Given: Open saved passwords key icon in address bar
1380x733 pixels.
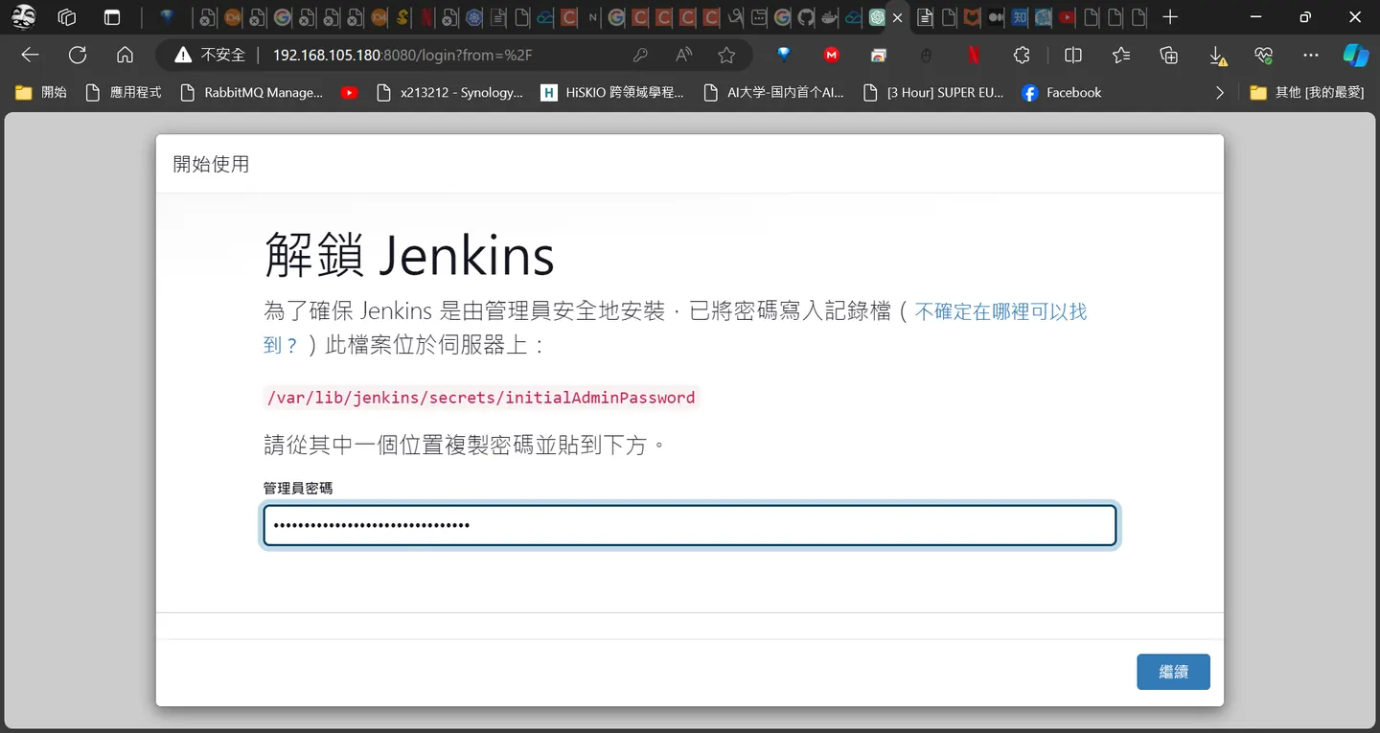Looking at the screenshot, I should tap(640, 55).
